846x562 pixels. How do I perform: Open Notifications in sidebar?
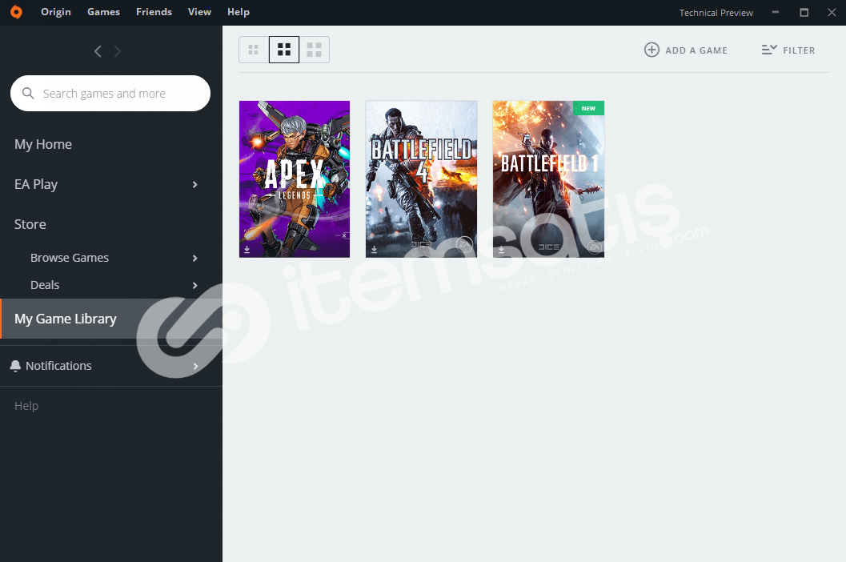click(58, 366)
